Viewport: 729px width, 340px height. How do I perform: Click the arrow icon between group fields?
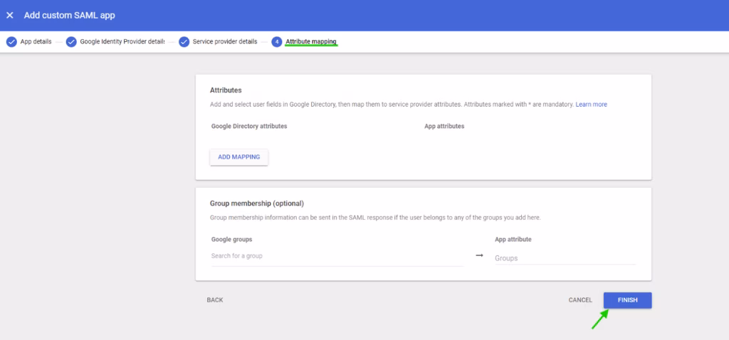click(479, 255)
